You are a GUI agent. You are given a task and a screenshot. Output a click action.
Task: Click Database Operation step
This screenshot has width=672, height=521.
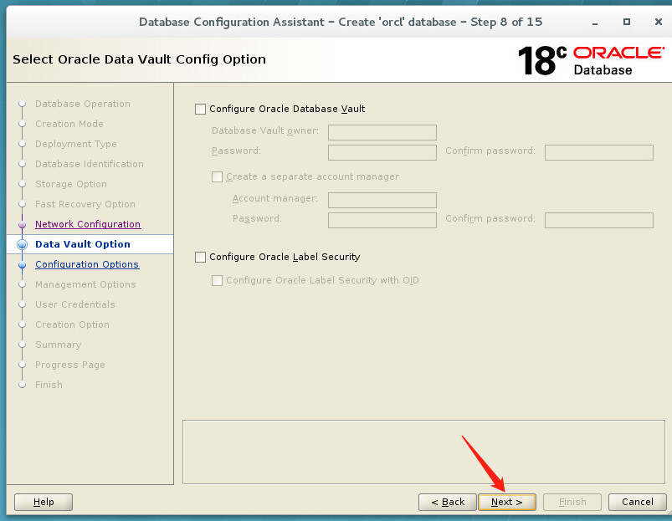coord(83,104)
